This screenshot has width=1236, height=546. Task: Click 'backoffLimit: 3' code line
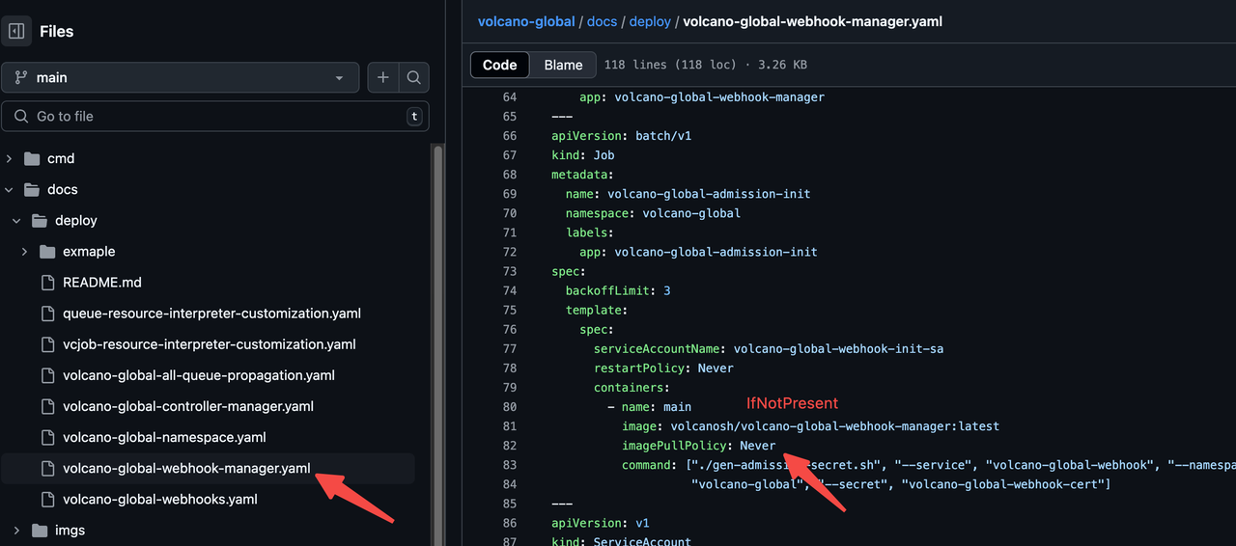[x=618, y=290]
